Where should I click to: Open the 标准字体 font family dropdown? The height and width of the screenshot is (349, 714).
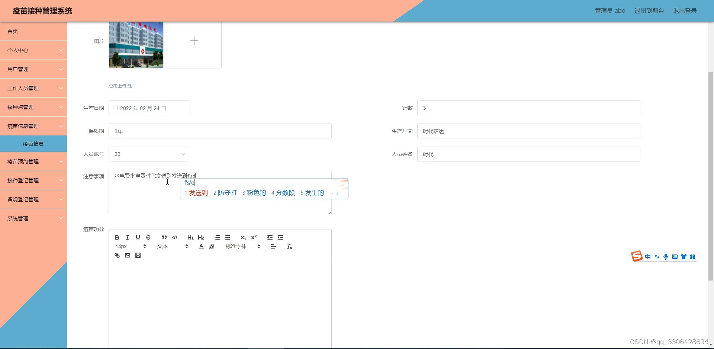243,246
